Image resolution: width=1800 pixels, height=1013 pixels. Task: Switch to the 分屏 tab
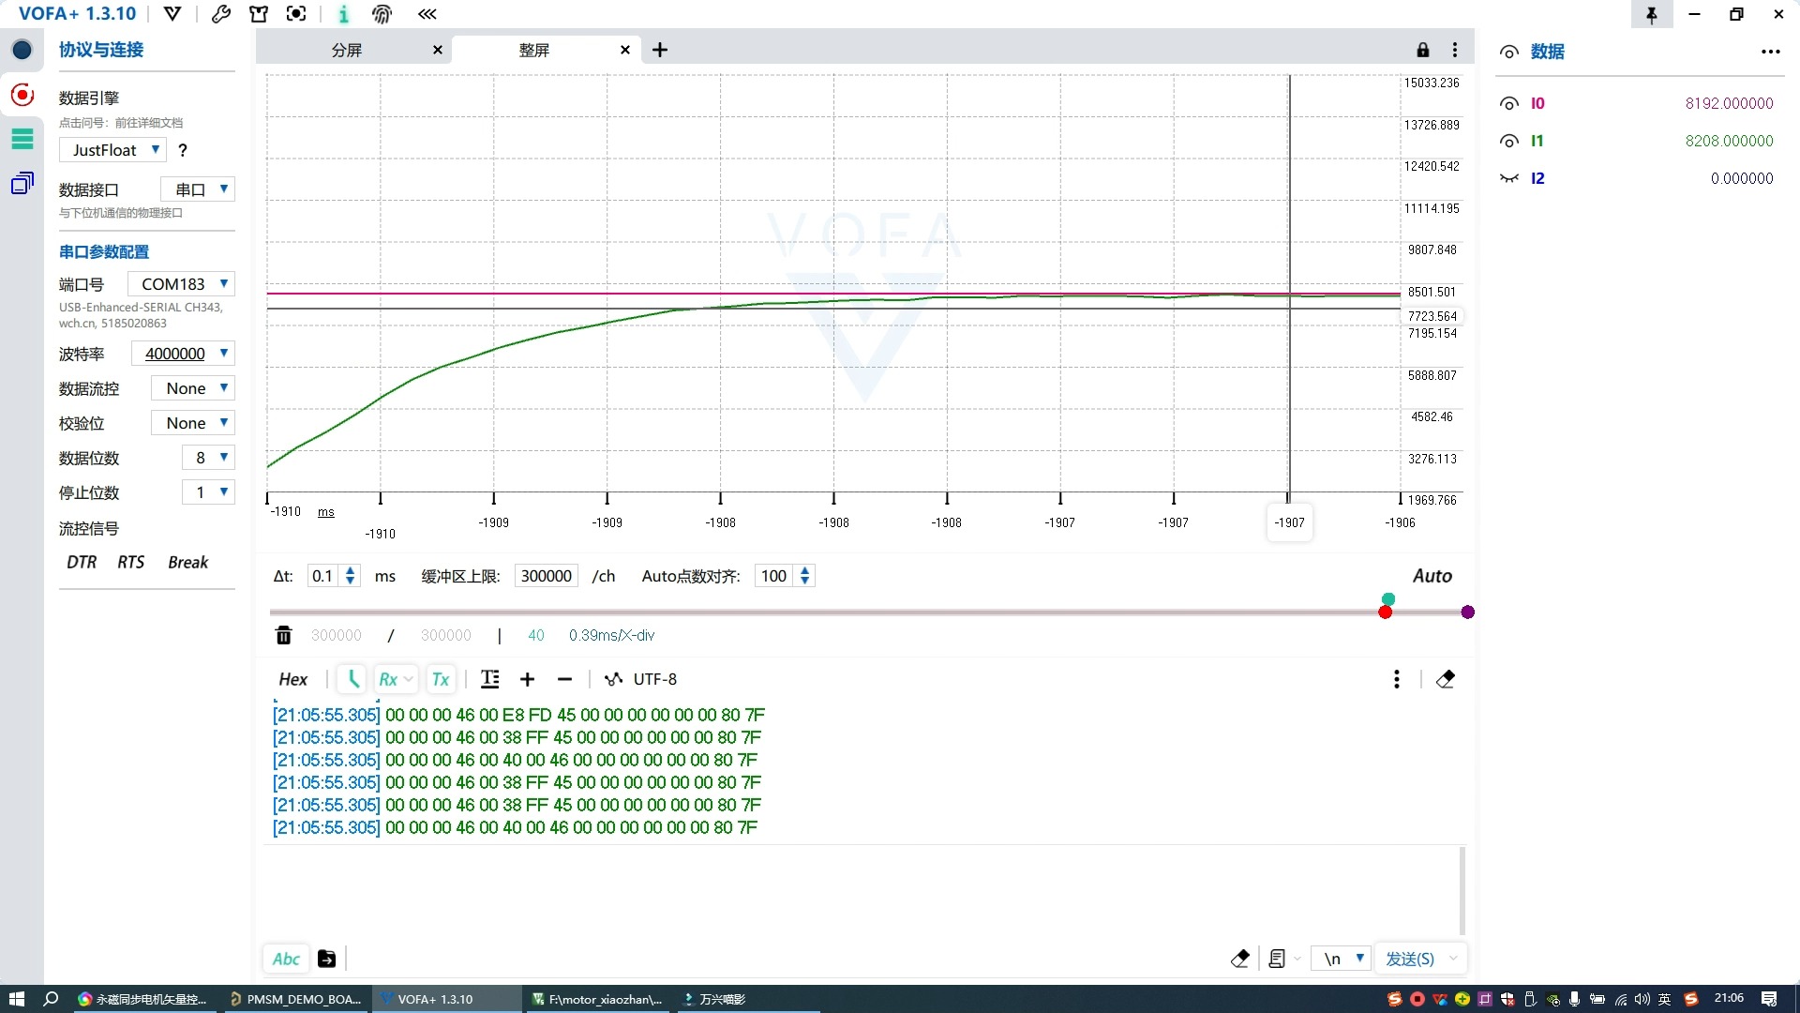point(346,50)
